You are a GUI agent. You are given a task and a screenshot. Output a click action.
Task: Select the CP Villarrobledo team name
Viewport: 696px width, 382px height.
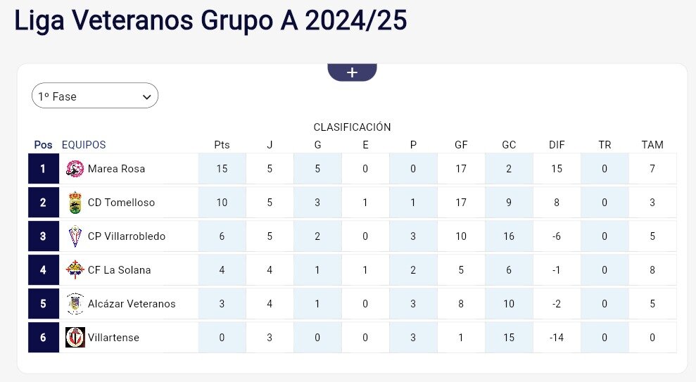click(126, 236)
